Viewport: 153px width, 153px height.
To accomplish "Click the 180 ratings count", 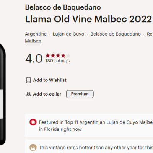I will [x=57, y=61].
